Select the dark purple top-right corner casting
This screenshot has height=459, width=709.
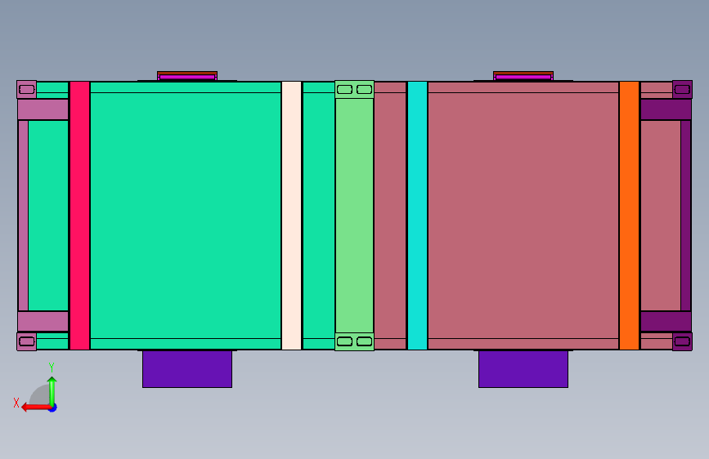pos(682,90)
